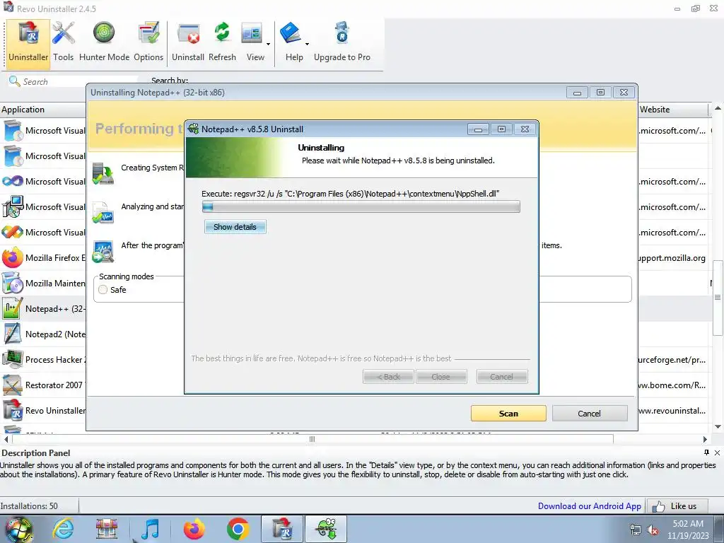The width and height of the screenshot is (724, 543).
Task: Open the View toolbar icon
Action: (x=252, y=33)
